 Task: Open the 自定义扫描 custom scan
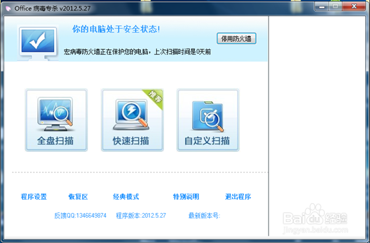[208, 120]
